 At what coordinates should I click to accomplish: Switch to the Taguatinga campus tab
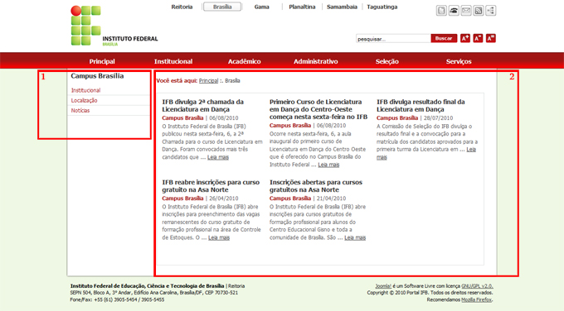pos(382,7)
